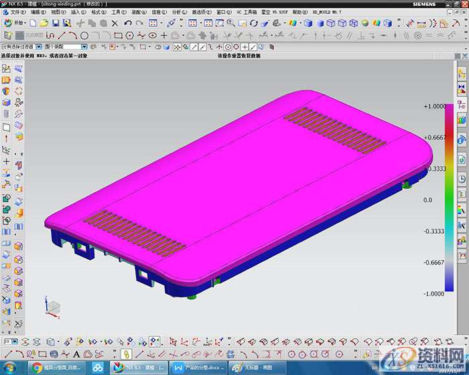Screen dimensions: 469x375
Task: Click the Rotate view icon
Action: tap(253, 23)
